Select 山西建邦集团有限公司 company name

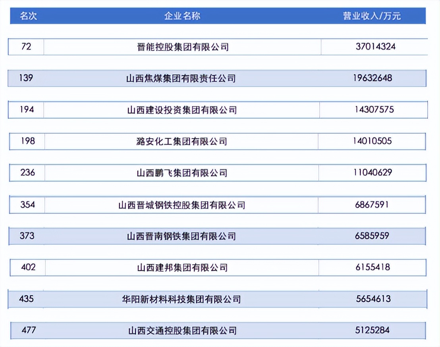tap(182, 267)
